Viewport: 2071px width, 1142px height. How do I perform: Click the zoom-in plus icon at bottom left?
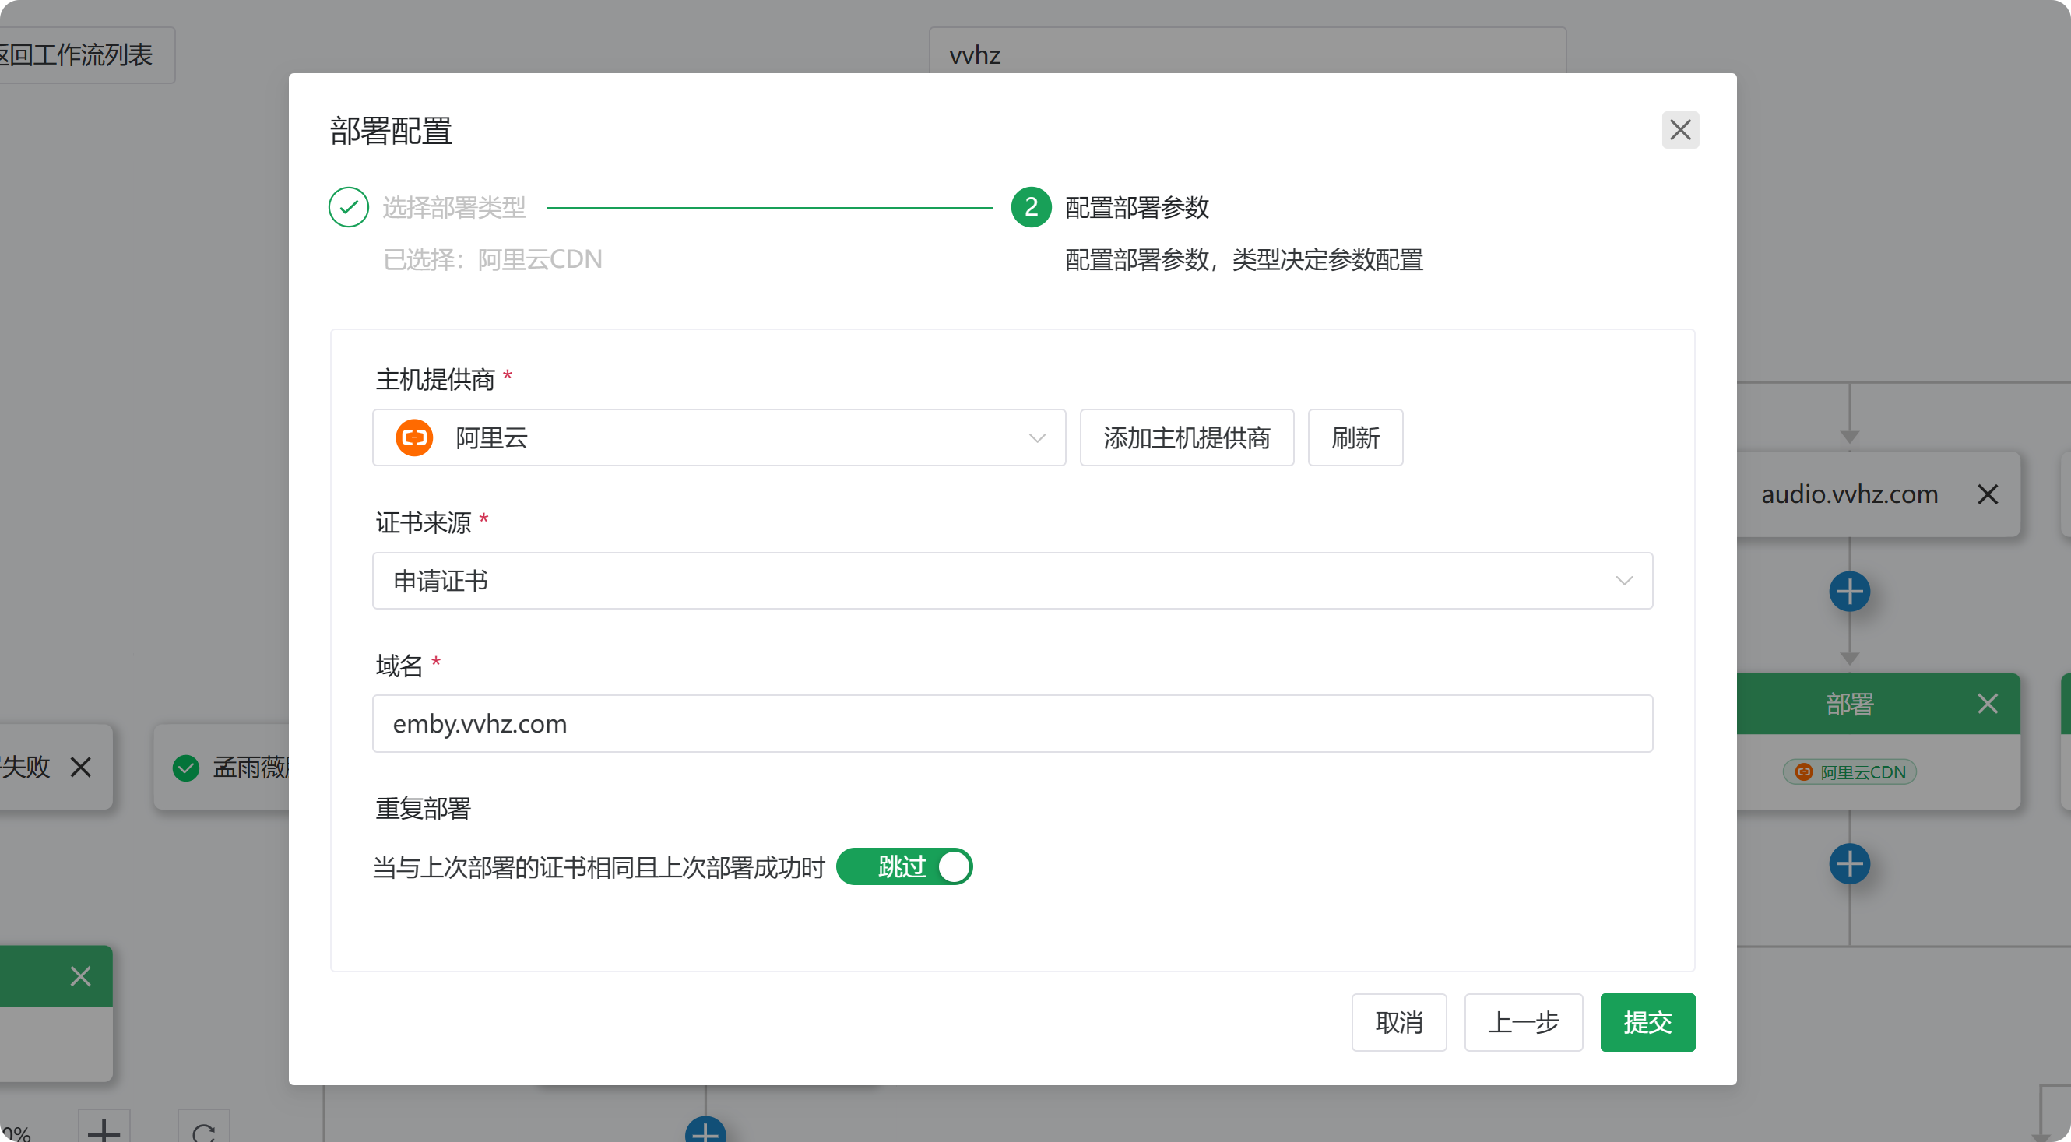pos(104,1130)
